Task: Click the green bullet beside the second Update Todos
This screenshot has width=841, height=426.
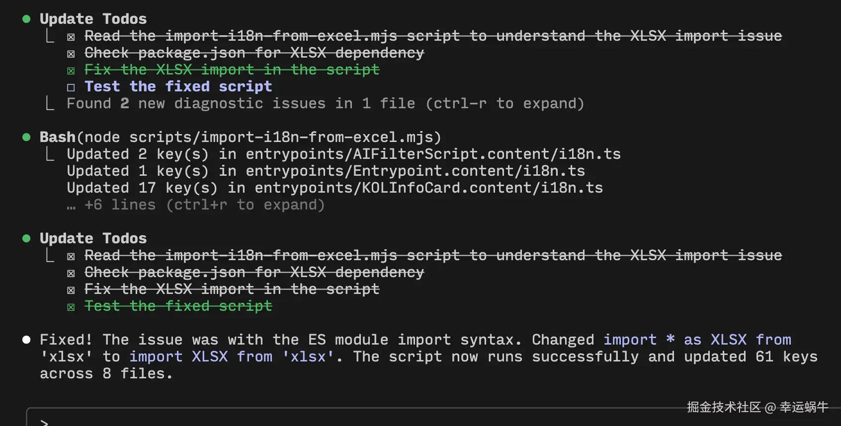Action: click(26, 238)
